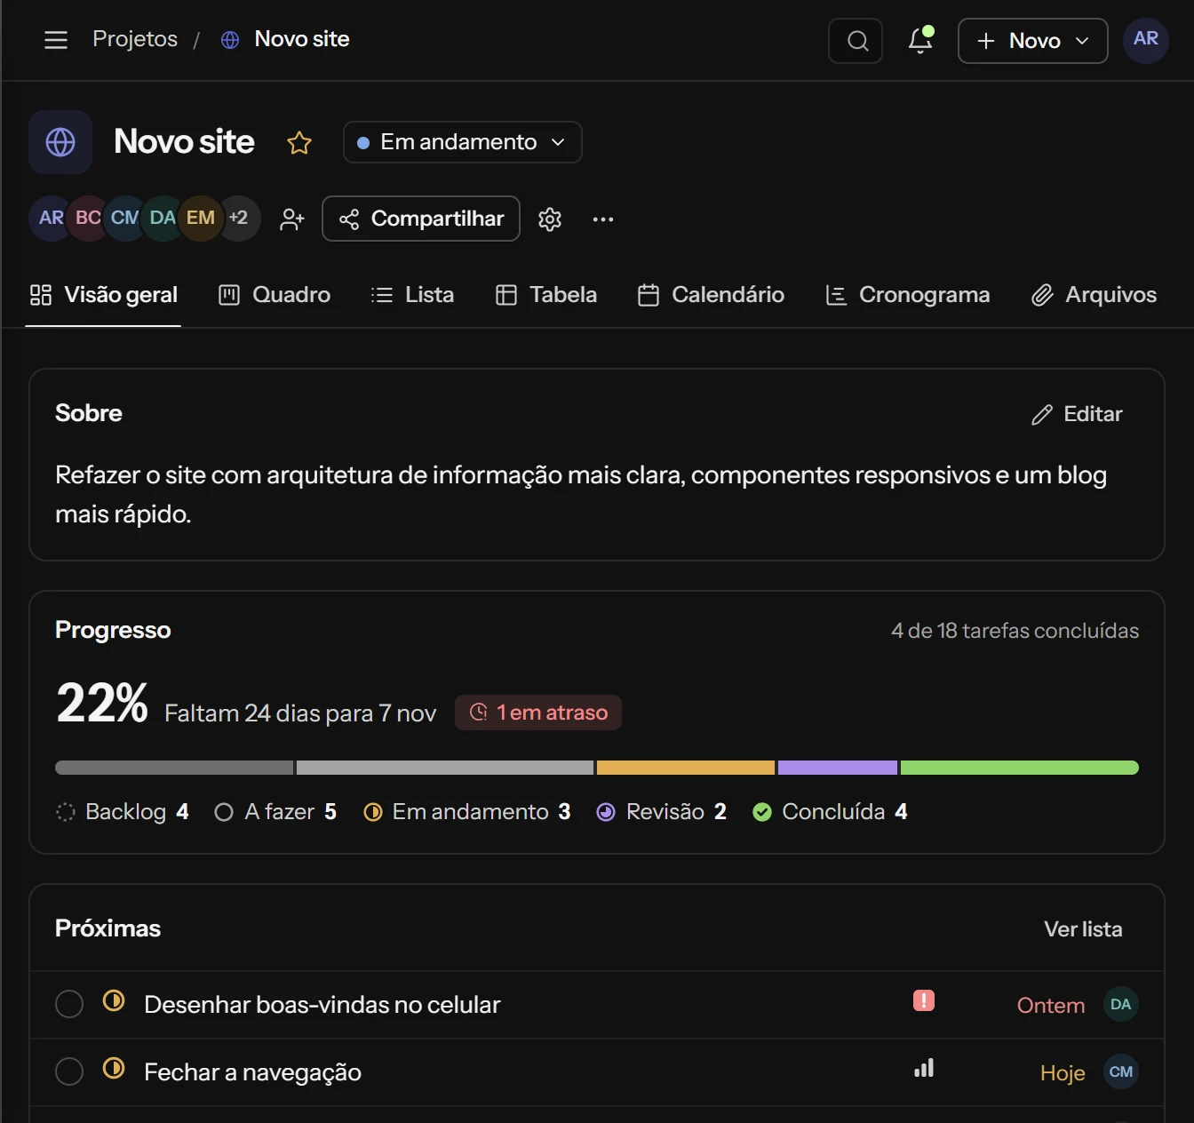Click the green Concluída progress segment
This screenshot has height=1123, width=1194.
1020,768
